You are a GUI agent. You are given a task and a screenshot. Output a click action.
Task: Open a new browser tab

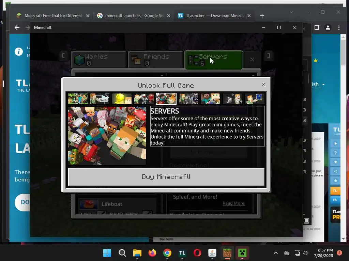pyautogui.click(x=262, y=16)
